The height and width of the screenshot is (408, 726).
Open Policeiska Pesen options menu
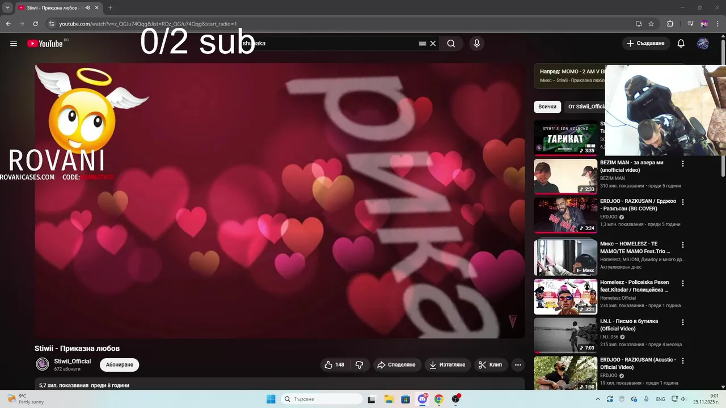tap(683, 283)
